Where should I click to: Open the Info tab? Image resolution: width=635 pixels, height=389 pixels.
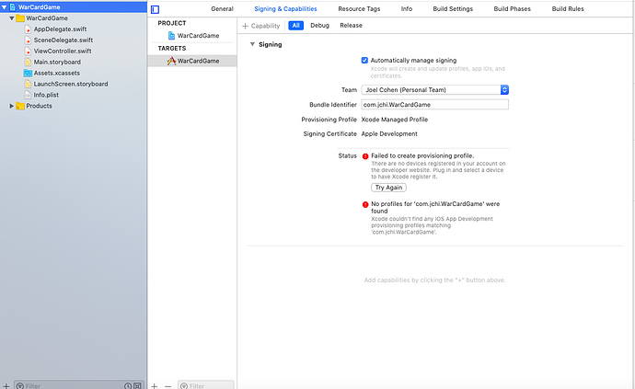click(x=407, y=9)
